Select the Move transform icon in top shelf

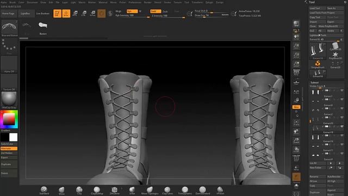(75, 13)
